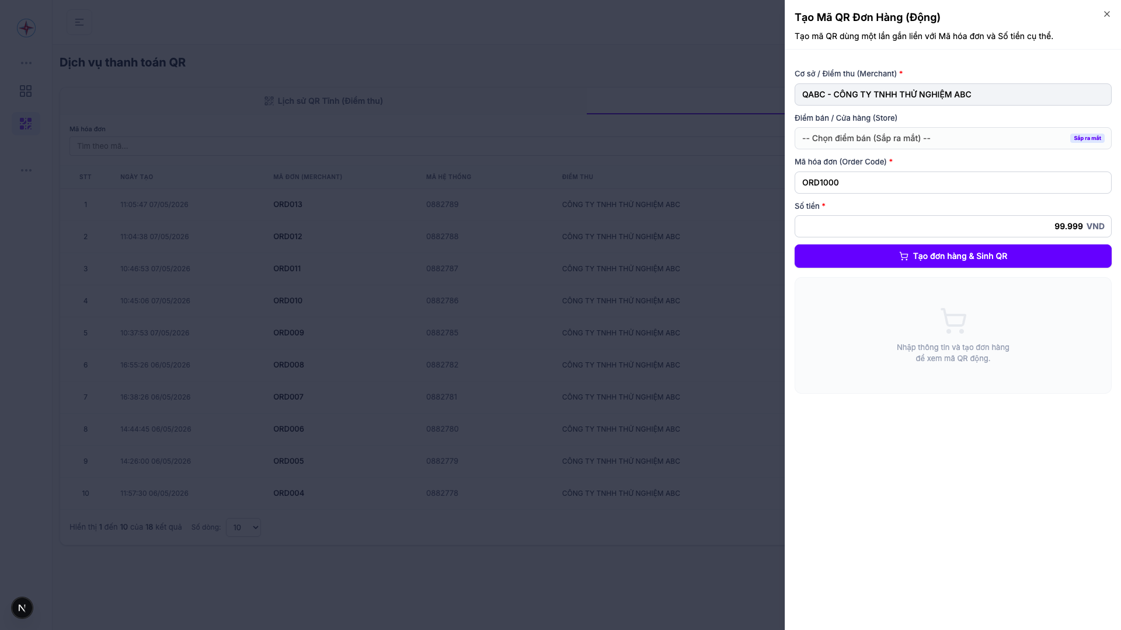Click system code 0882779
The image size is (1121, 630).
point(442,461)
